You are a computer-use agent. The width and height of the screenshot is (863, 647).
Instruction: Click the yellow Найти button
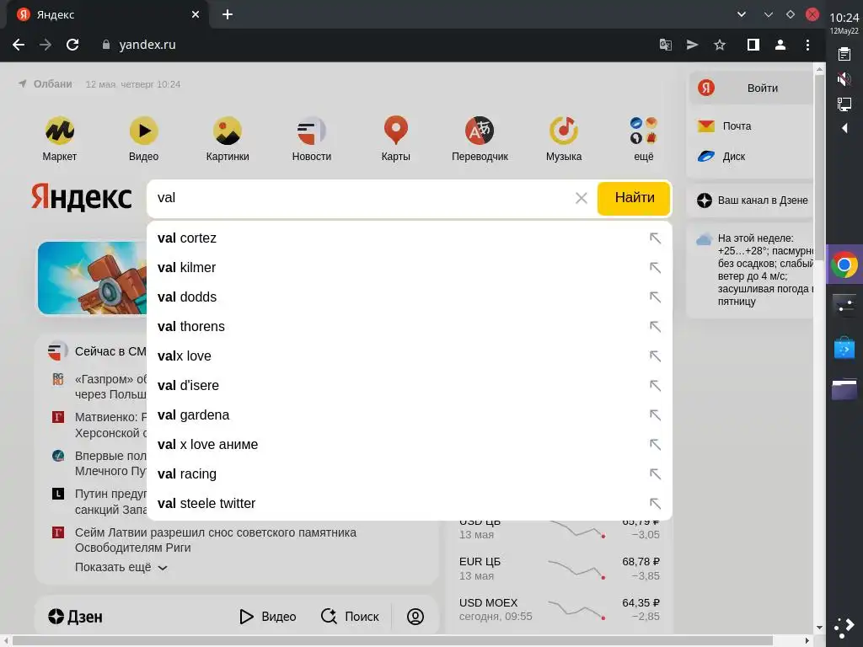click(634, 198)
